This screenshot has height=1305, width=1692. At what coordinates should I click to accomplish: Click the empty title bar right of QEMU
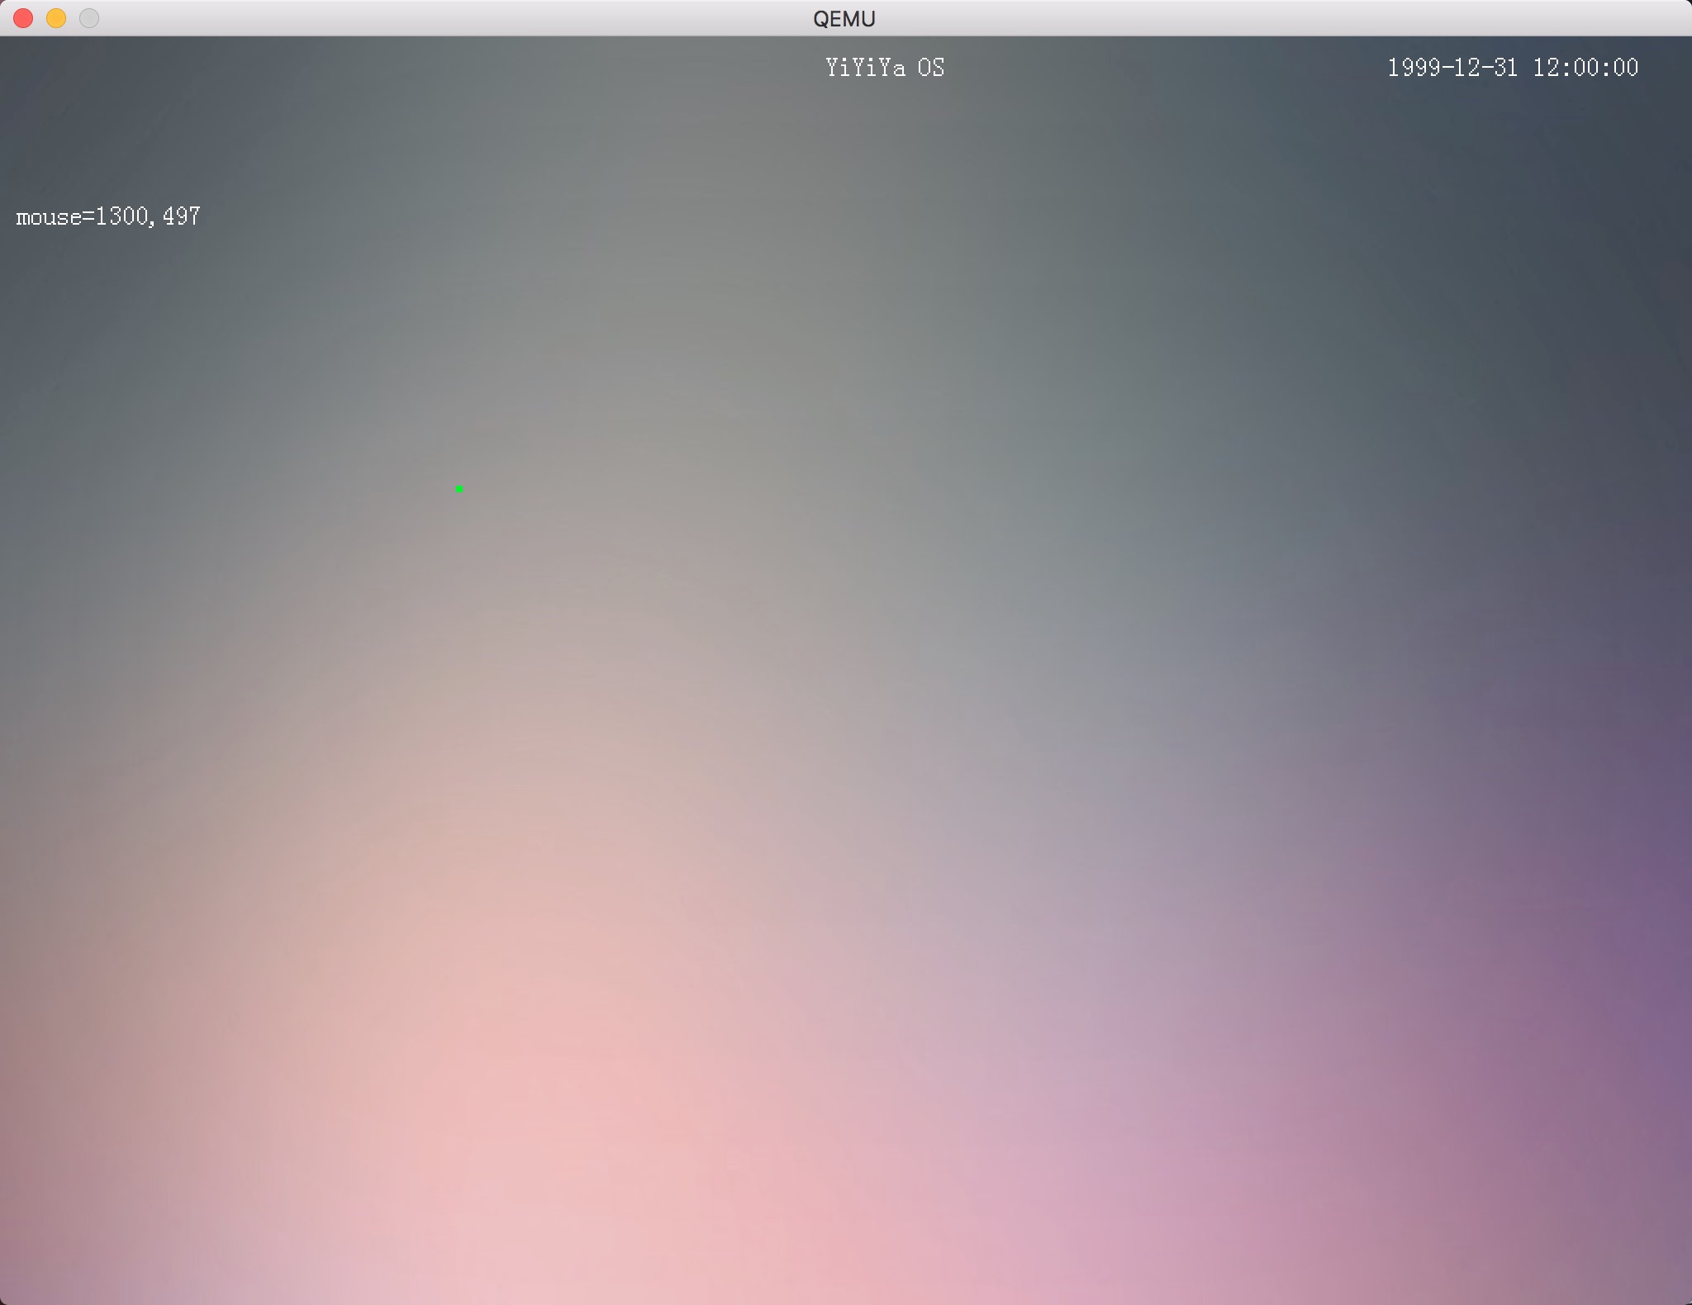click(1239, 18)
